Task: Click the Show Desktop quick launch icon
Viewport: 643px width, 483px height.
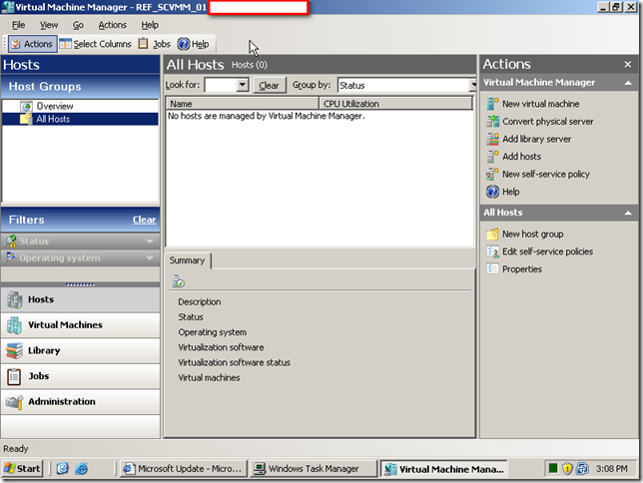Action: point(63,469)
